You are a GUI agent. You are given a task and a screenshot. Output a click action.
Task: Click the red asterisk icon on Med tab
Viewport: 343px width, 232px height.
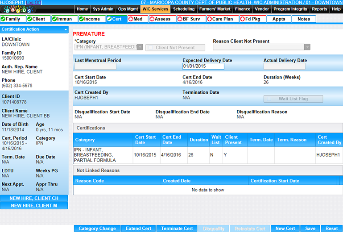pyautogui.click(x=131, y=19)
